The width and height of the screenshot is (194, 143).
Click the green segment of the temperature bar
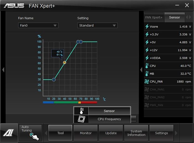[x=66, y=103]
